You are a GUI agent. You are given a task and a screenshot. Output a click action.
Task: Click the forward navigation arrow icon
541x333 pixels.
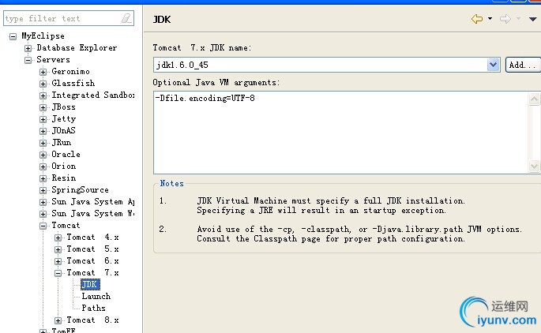(x=505, y=19)
